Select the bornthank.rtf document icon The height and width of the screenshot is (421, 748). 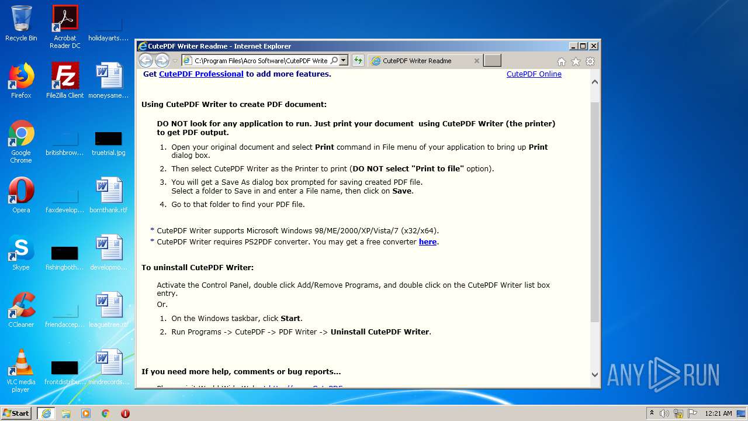tap(109, 195)
